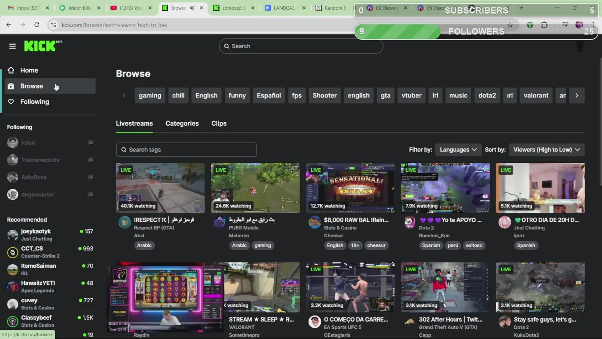Select the valorant tag chip
Image resolution: width=602 pixels, height=339 pixels.
[536, 96]
